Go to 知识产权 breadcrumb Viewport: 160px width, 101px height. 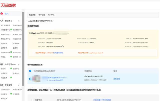pos(51,15)
